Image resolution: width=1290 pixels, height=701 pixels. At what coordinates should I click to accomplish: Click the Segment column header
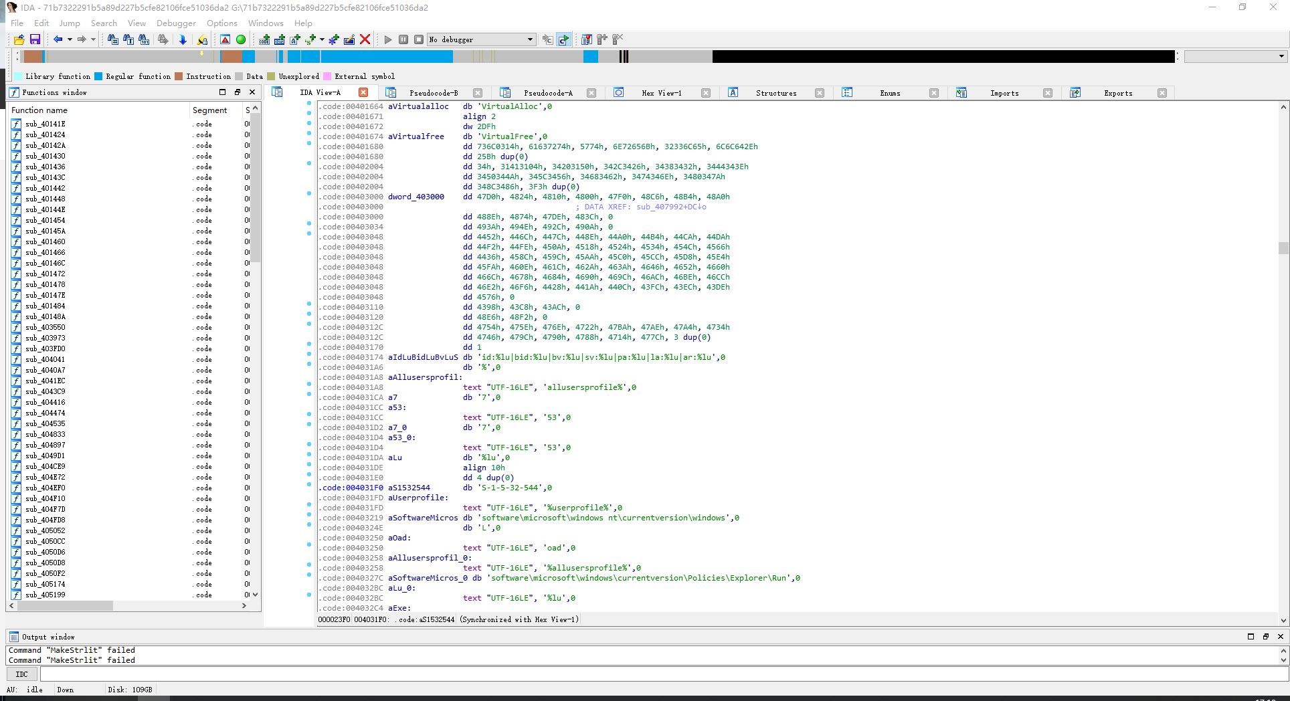pyautogui.click(x=209, y=110)
